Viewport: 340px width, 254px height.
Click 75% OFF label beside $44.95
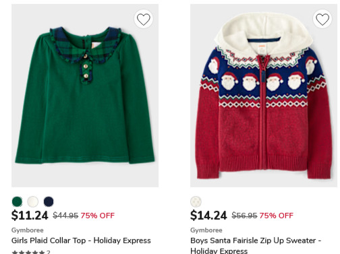[98, 216]
